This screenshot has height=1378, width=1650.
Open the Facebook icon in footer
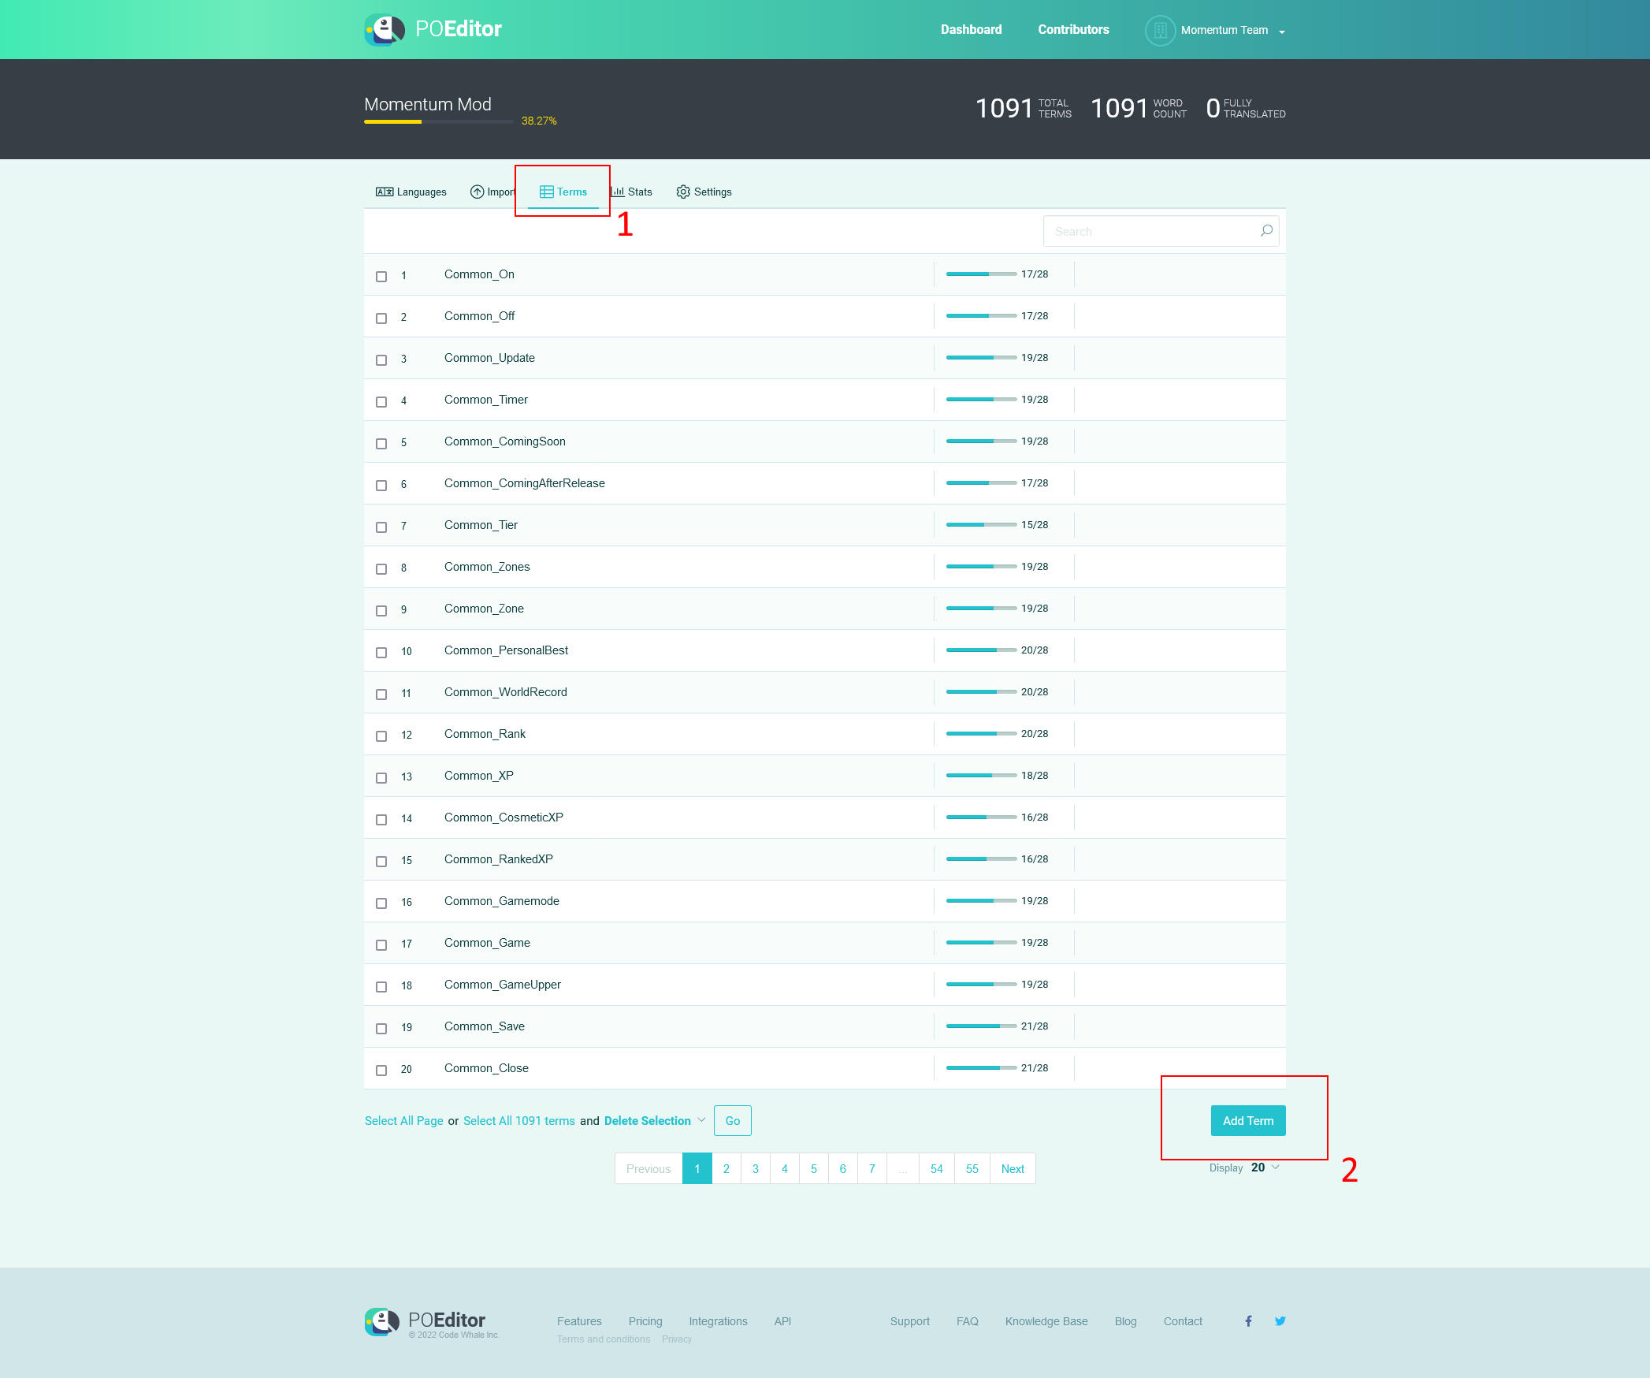pyautogui.click(x=1248, y=1321)
